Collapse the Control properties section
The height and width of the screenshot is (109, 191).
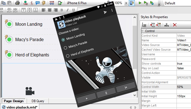[143, 31]
